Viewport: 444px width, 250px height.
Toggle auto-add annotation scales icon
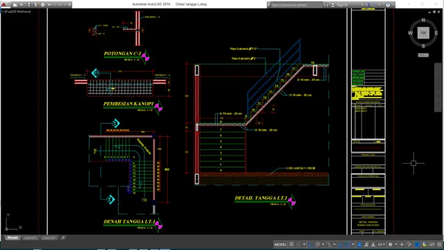click(366, 244)
